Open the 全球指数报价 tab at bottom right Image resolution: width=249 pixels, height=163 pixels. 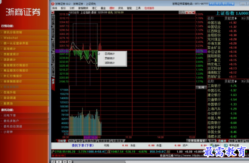[197, 141]
